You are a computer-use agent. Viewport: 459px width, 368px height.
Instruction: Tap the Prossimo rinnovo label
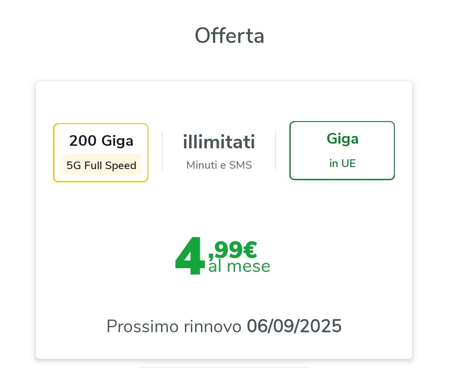point(174,326)
